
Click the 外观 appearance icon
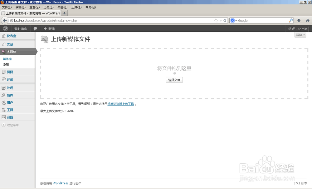point(3,88)
